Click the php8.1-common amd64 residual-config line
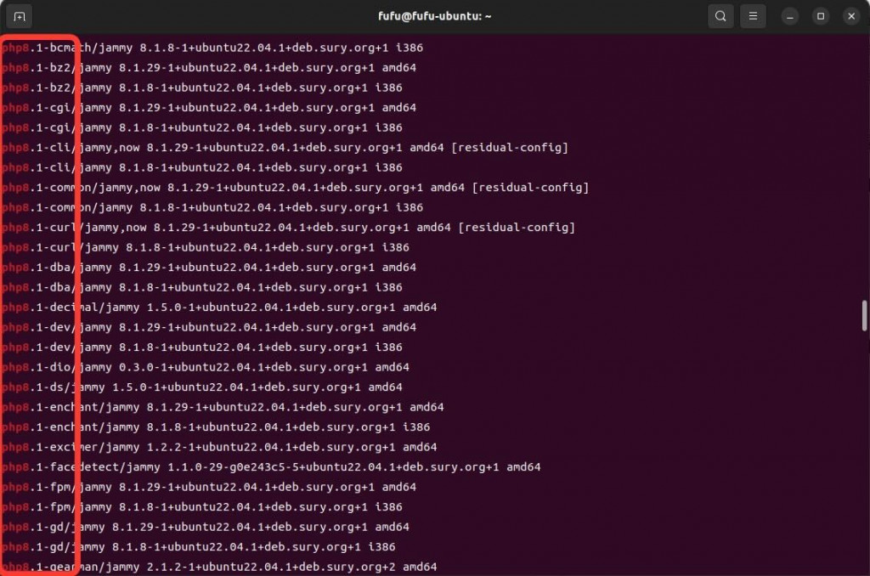This screenshot has height=576, width=870. point(296,188)
